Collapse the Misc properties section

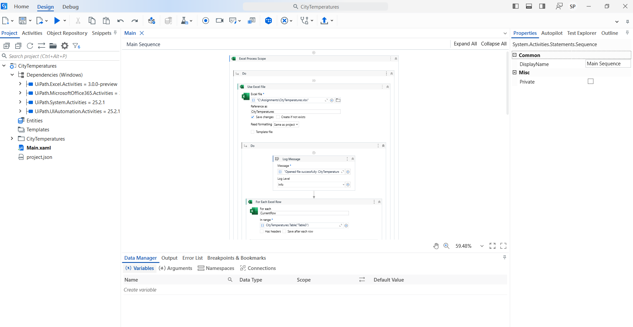[x=514, y=72]
